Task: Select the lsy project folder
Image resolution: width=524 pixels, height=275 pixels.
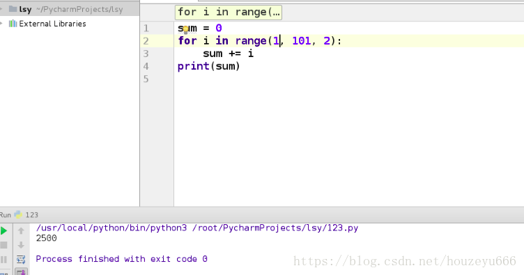Action: point(70,9)
